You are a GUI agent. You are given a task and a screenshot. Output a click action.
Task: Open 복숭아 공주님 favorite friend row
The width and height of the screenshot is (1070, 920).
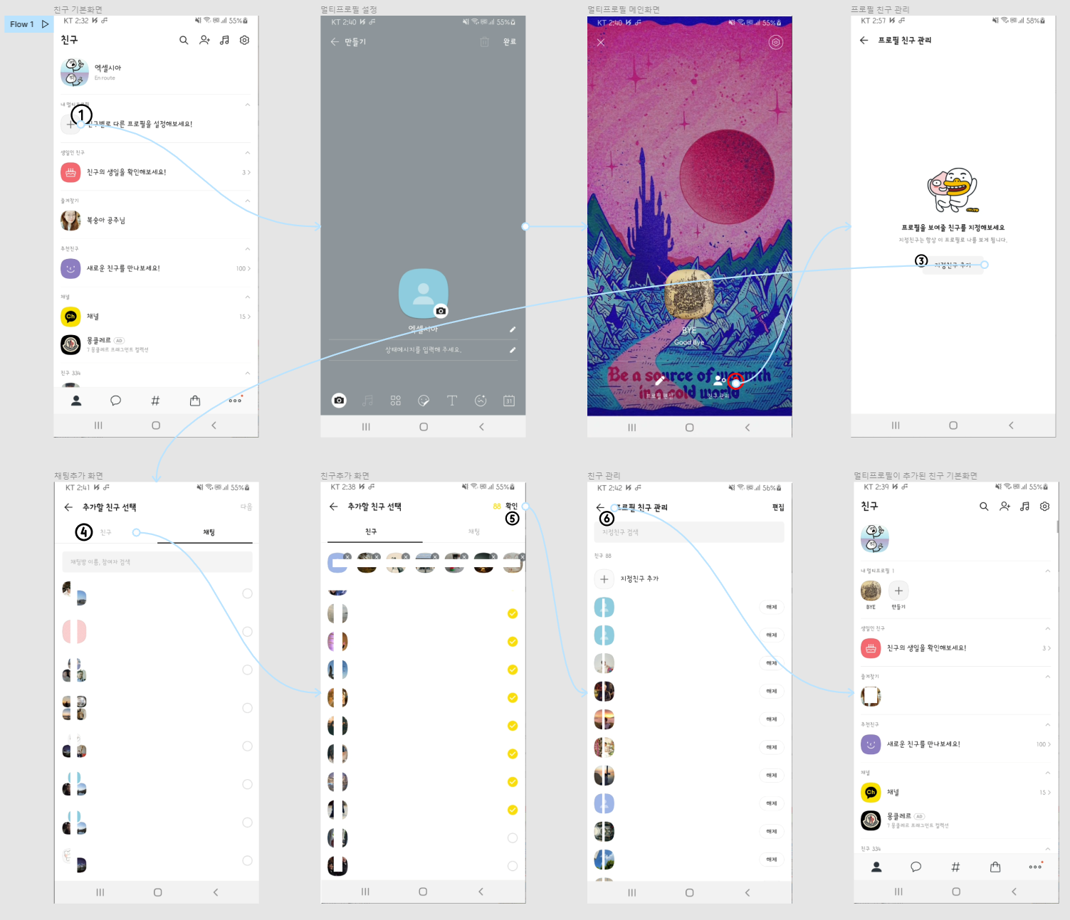click(156, 221)
